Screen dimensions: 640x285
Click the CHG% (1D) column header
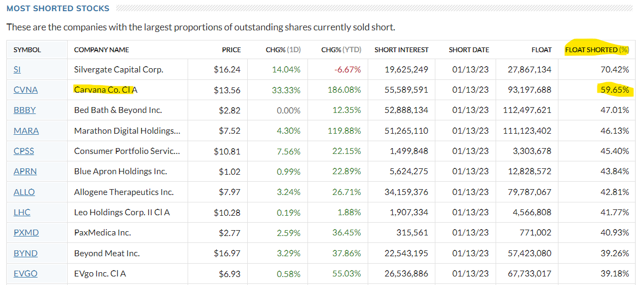[x=283, y=50]
